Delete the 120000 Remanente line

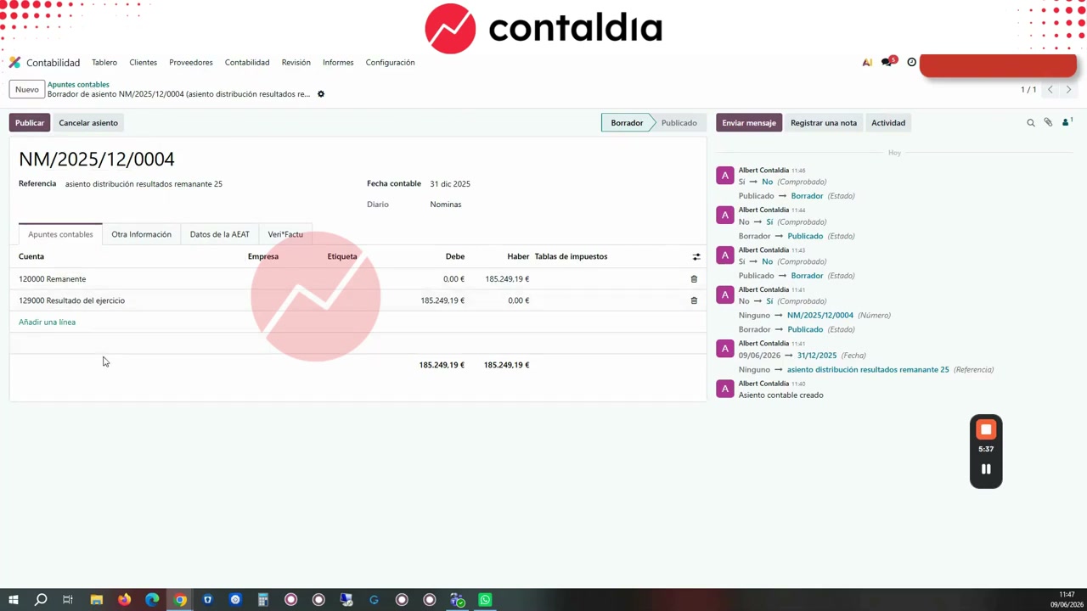[x=694, y=279]
